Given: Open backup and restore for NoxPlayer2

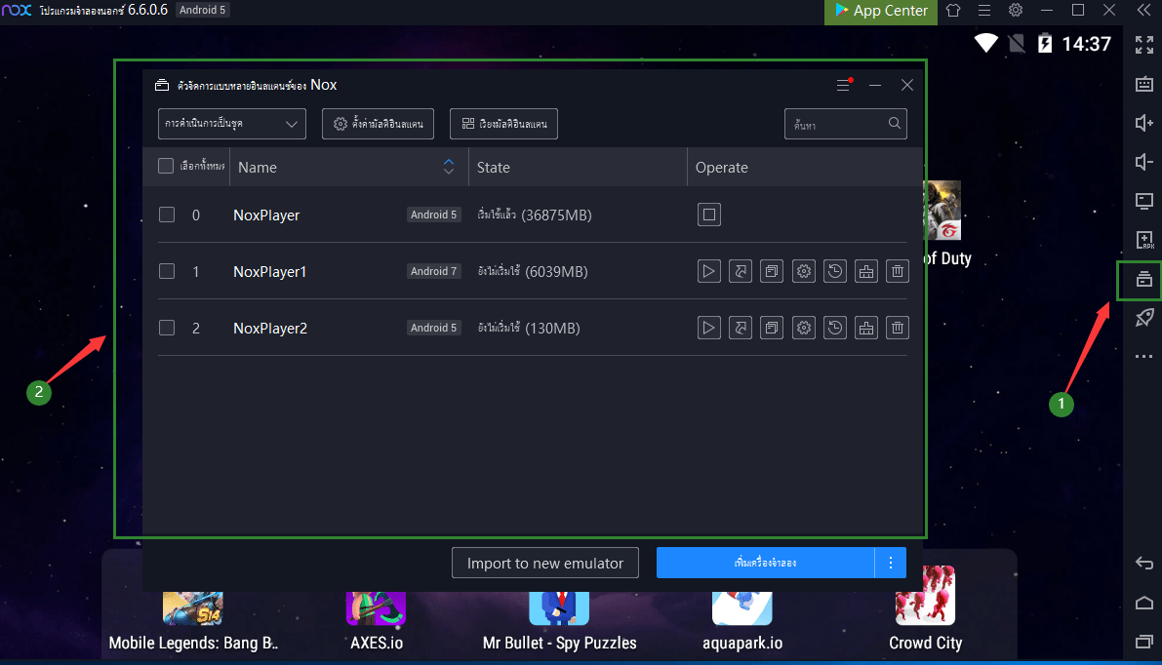Looking at the screenshot, I should 834,328.
